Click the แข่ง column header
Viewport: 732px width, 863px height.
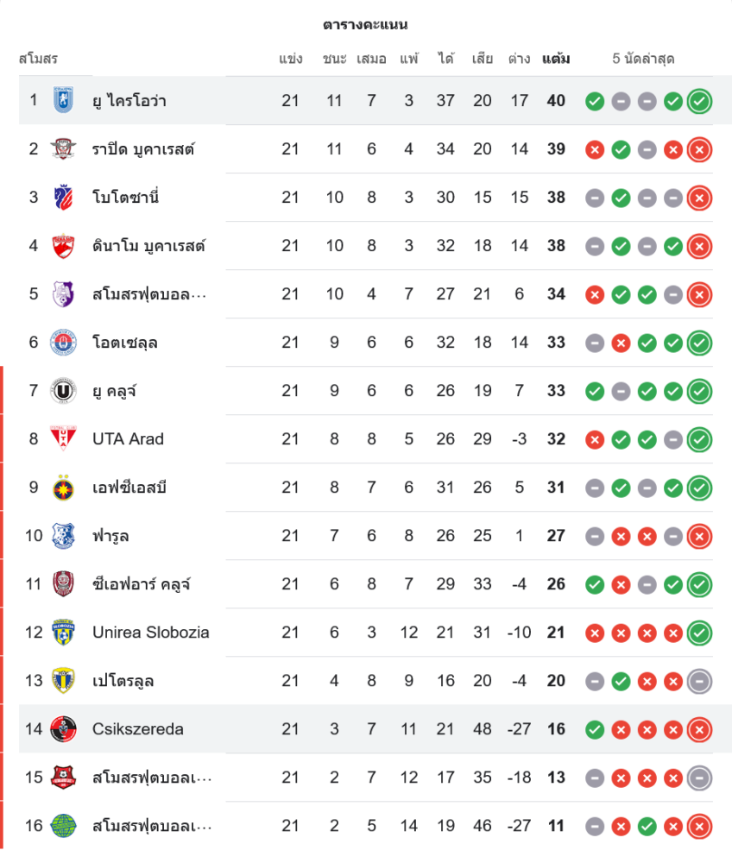click(x=291, y=60)
